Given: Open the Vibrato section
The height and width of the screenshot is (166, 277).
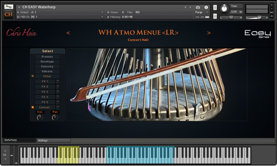Looking at the screenshot, I should (x=47, y=71).
